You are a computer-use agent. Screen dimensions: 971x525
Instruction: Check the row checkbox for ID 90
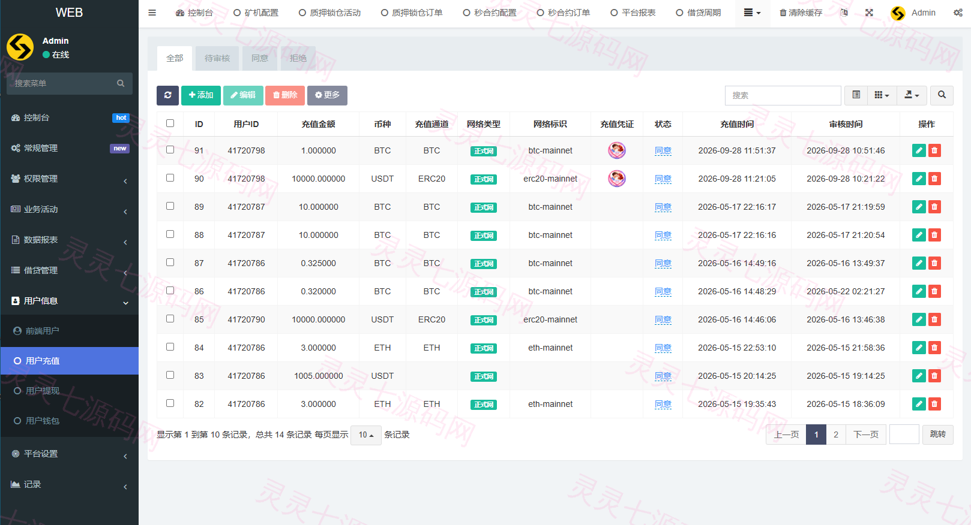pos(170,178)
